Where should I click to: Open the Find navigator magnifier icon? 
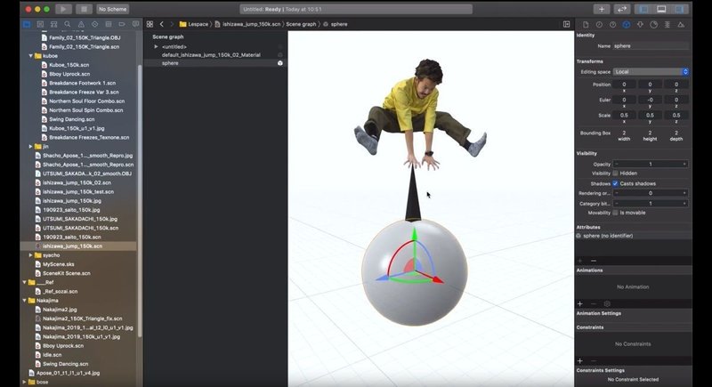[68, 24]
